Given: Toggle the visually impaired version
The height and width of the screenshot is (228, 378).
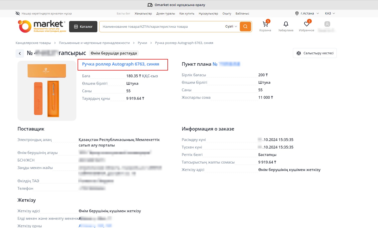Looking at the screenshot, I should coord(44,13).
